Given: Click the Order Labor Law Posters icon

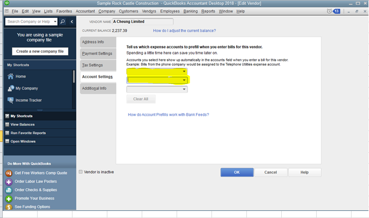Looking at the screenshot, I should 9,182.
